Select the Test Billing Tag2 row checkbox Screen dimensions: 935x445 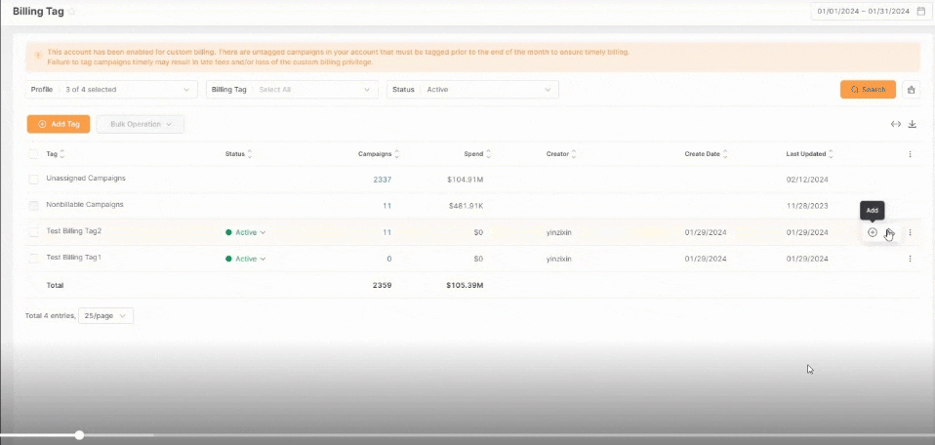(33, 232)
